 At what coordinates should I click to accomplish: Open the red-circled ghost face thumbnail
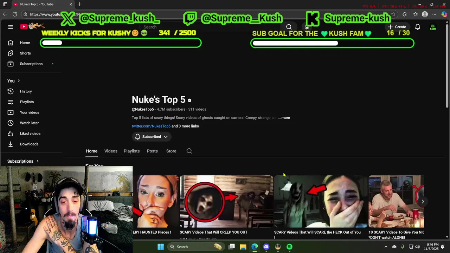point(226,201)
